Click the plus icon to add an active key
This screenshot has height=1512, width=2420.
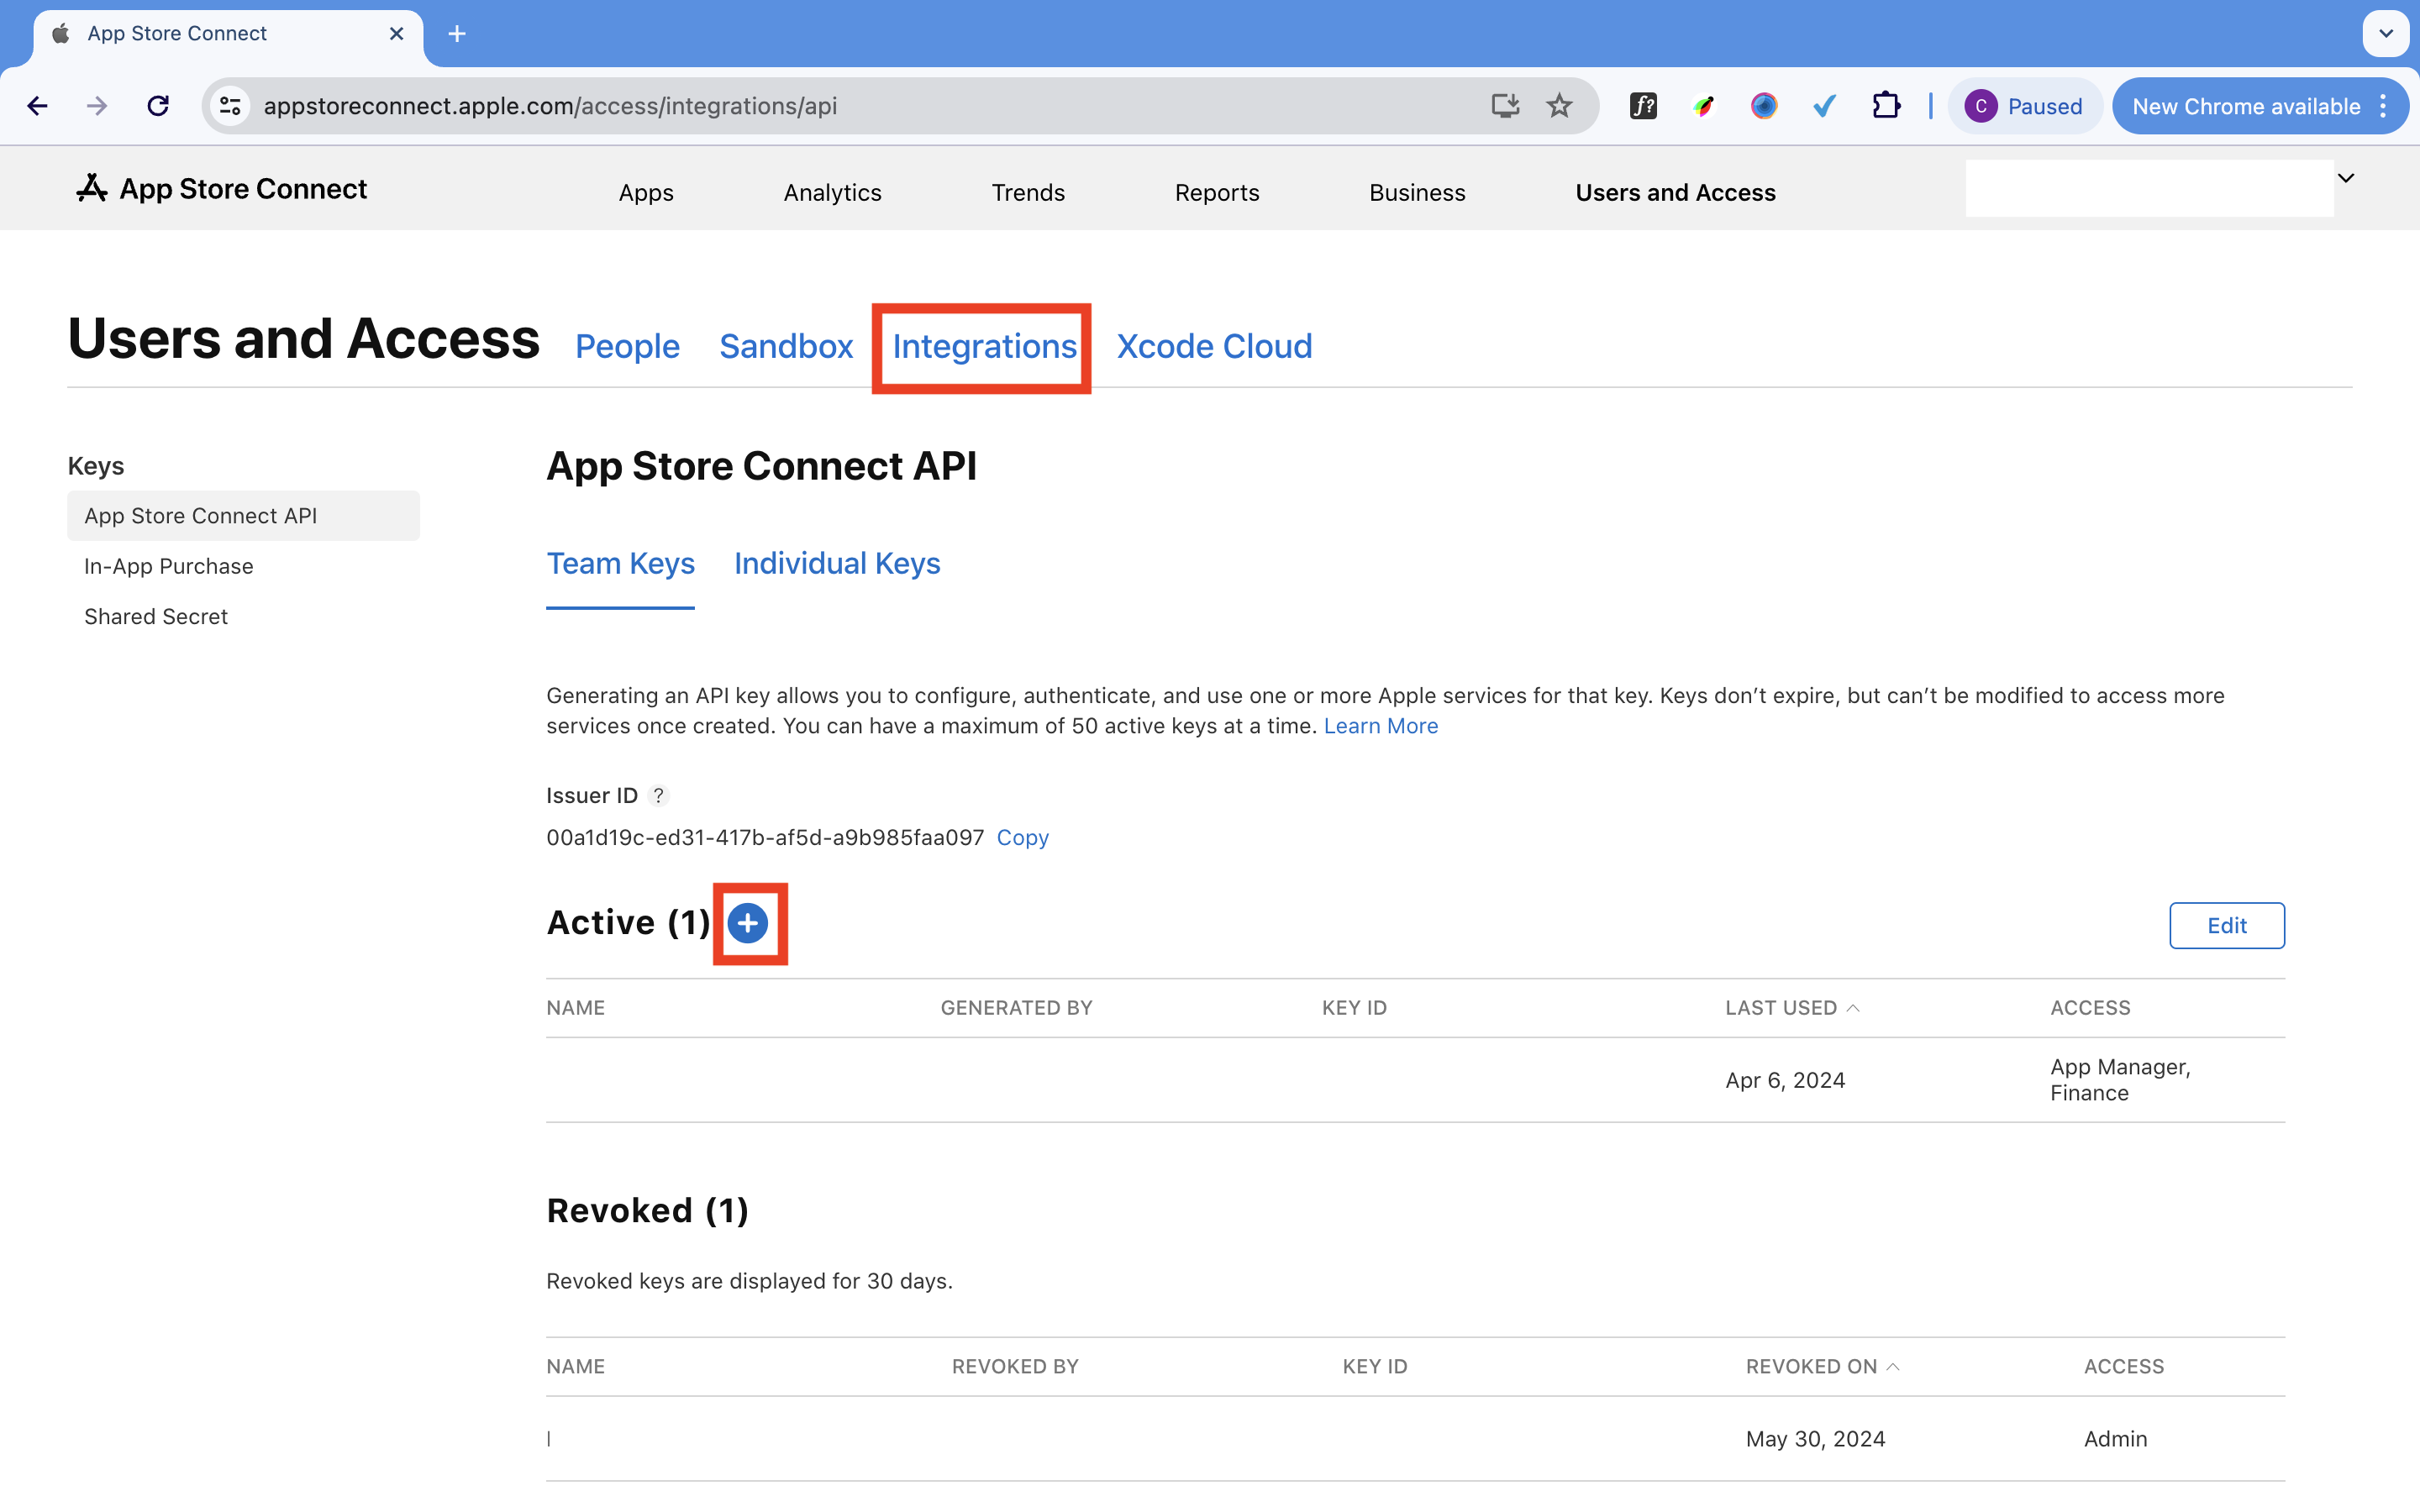[x=748, y=923]
